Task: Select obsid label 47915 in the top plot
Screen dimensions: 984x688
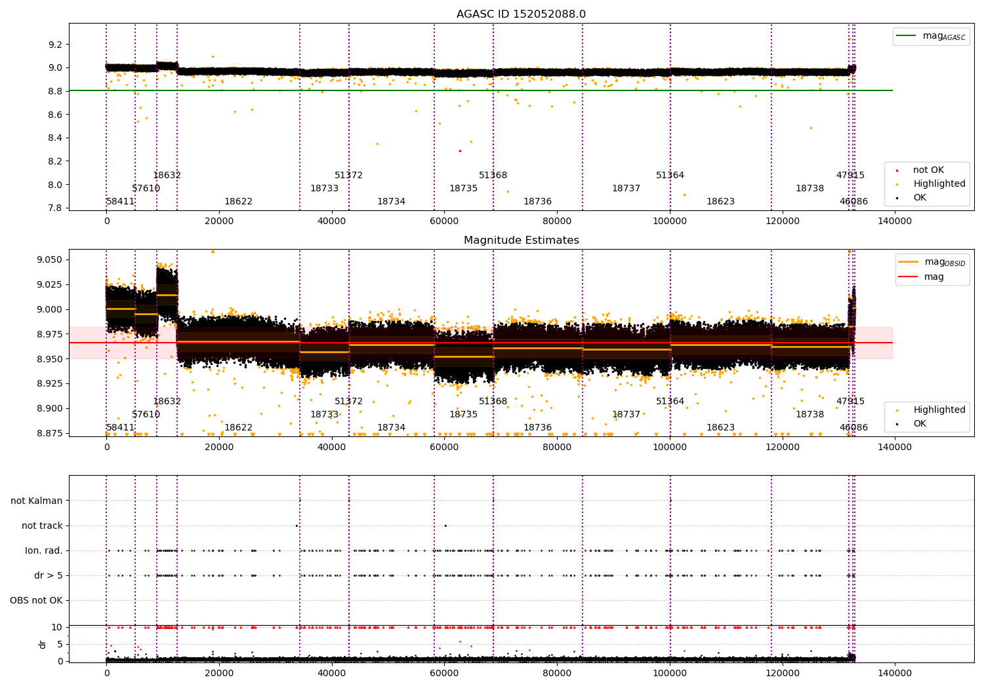Action: 850,176
